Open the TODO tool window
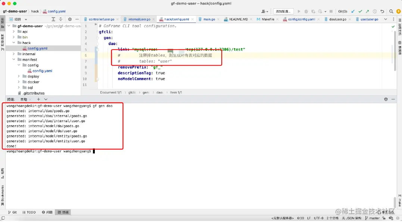 (x=29, y=212)
